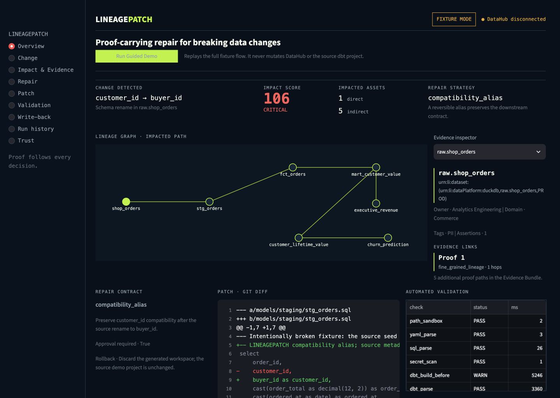Viewport: 560px width, 398px height.
Task: Click the fct_orders graph node
Action: point(293,167)
